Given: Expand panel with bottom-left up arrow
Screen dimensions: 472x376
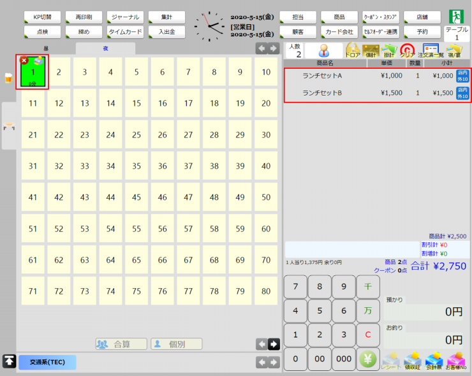Looking at the screenshot, I should [9, 361].
